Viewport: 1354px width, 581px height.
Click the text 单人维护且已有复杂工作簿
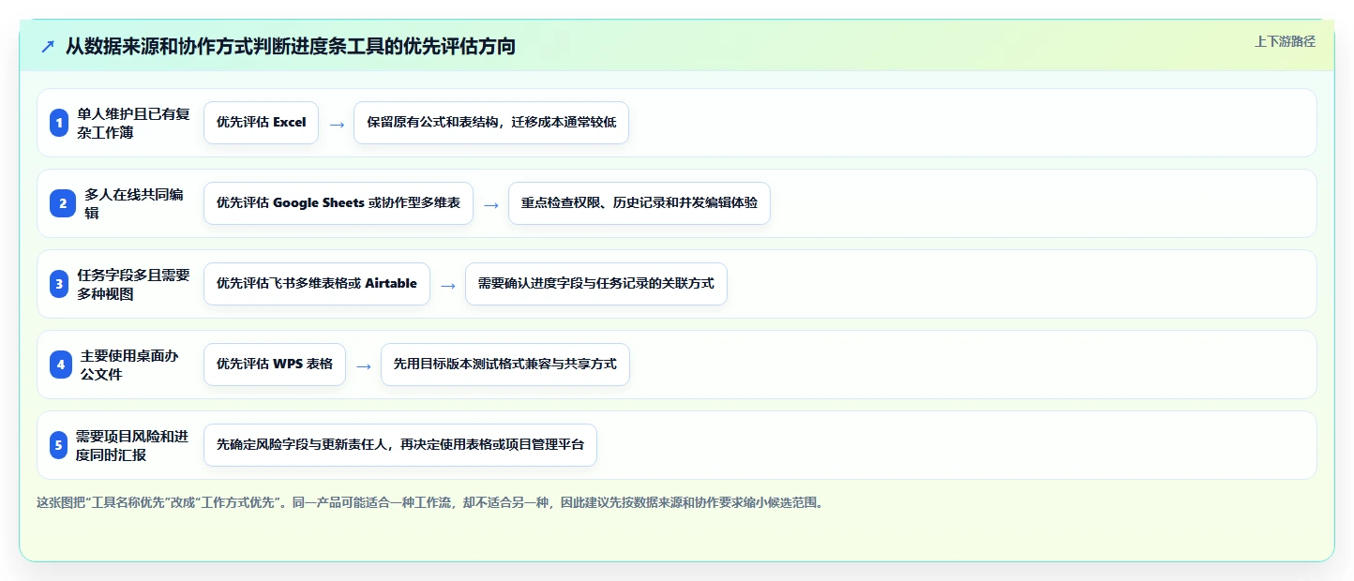(x=133, y=123)
